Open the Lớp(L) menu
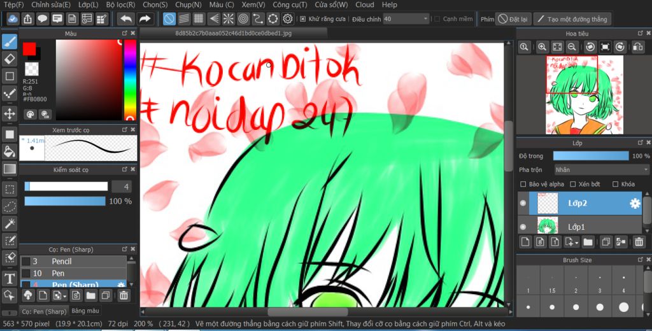The image size is (652, 331). [88, 4]
